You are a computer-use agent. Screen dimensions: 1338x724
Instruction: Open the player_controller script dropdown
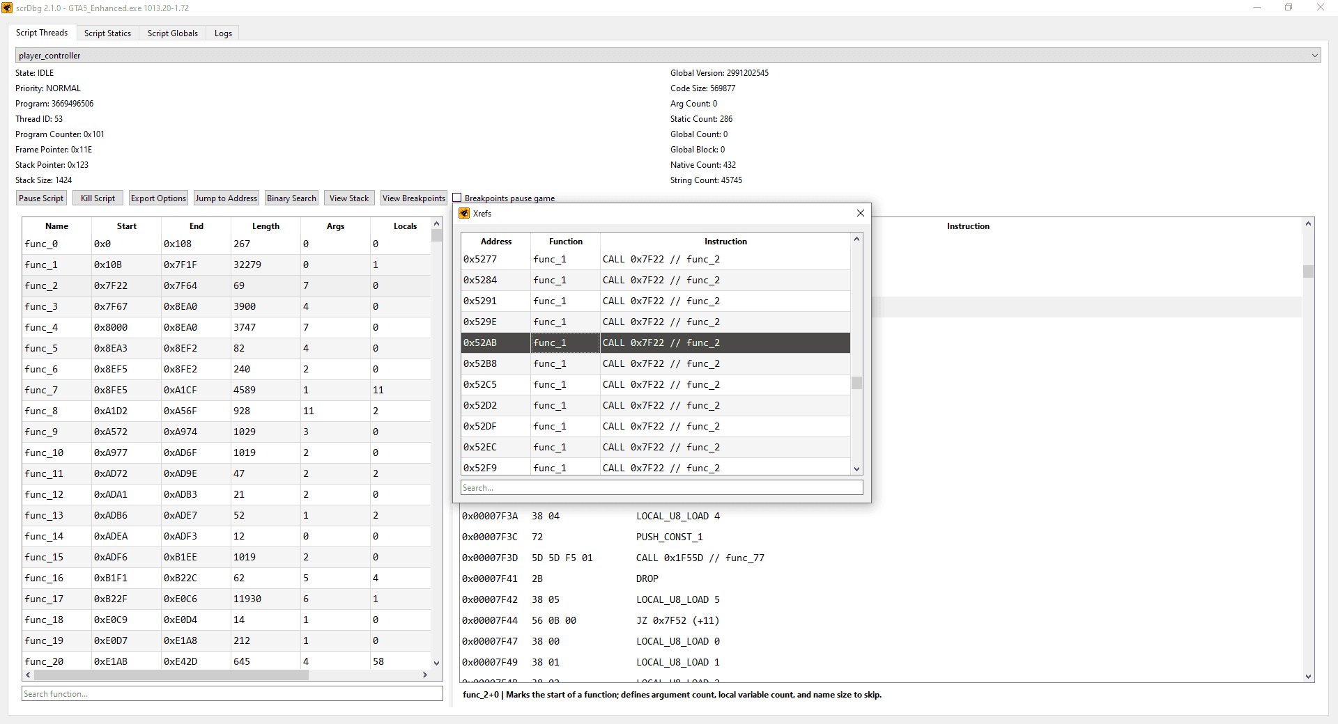[x=1314, y=55]
